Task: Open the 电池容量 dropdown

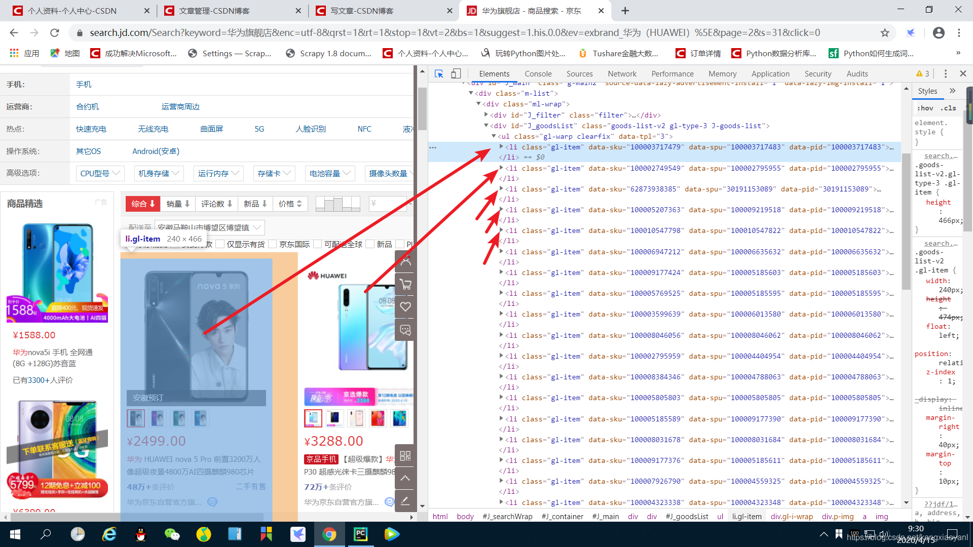Action: point(330,173)
